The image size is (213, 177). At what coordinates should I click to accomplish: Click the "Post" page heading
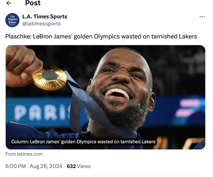pos(33,3)
